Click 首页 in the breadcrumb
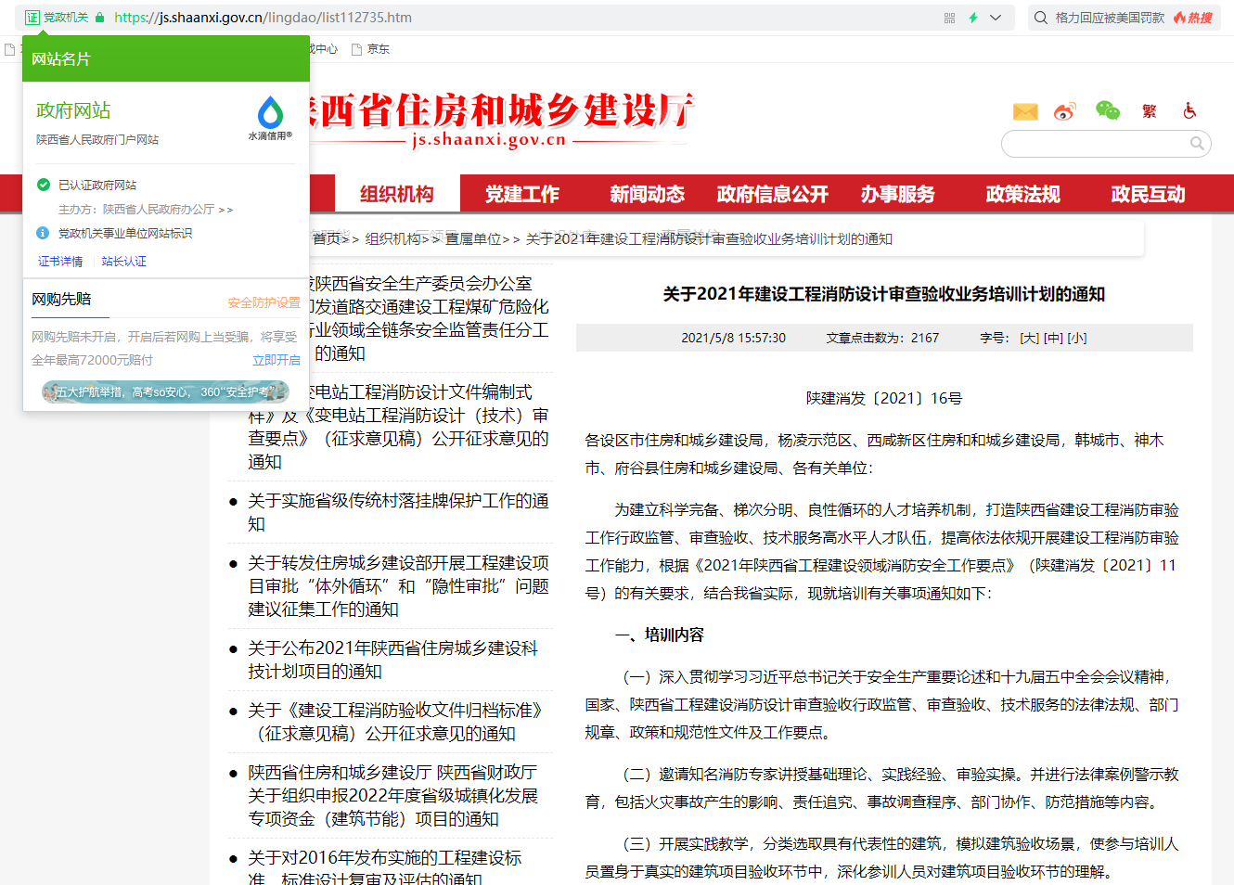 327,239
